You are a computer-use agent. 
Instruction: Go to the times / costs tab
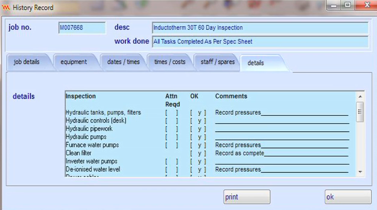click(170, 62)
